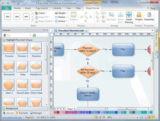Open the Properties panel icon
The width and height of the screenshot is (160, 121).
coord(149,16)
